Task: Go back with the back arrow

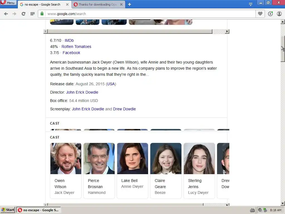Action: tap(6, 14)
